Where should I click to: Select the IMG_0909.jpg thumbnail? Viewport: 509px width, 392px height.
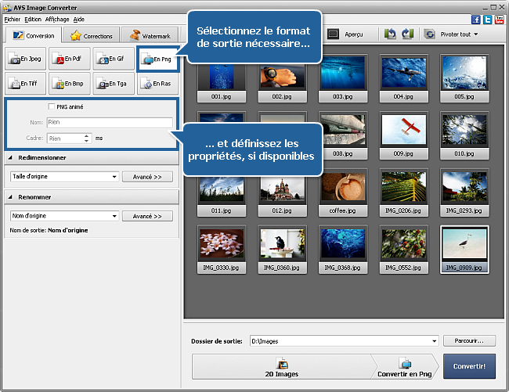coord(464,250)
